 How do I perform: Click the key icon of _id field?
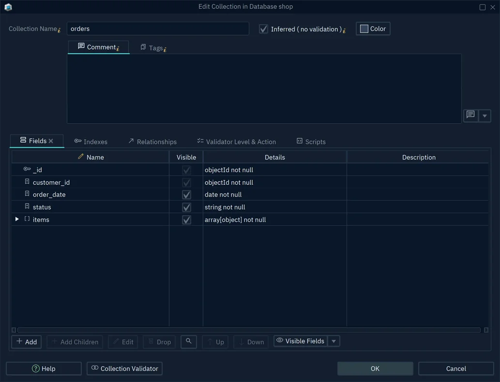(27, 169)
